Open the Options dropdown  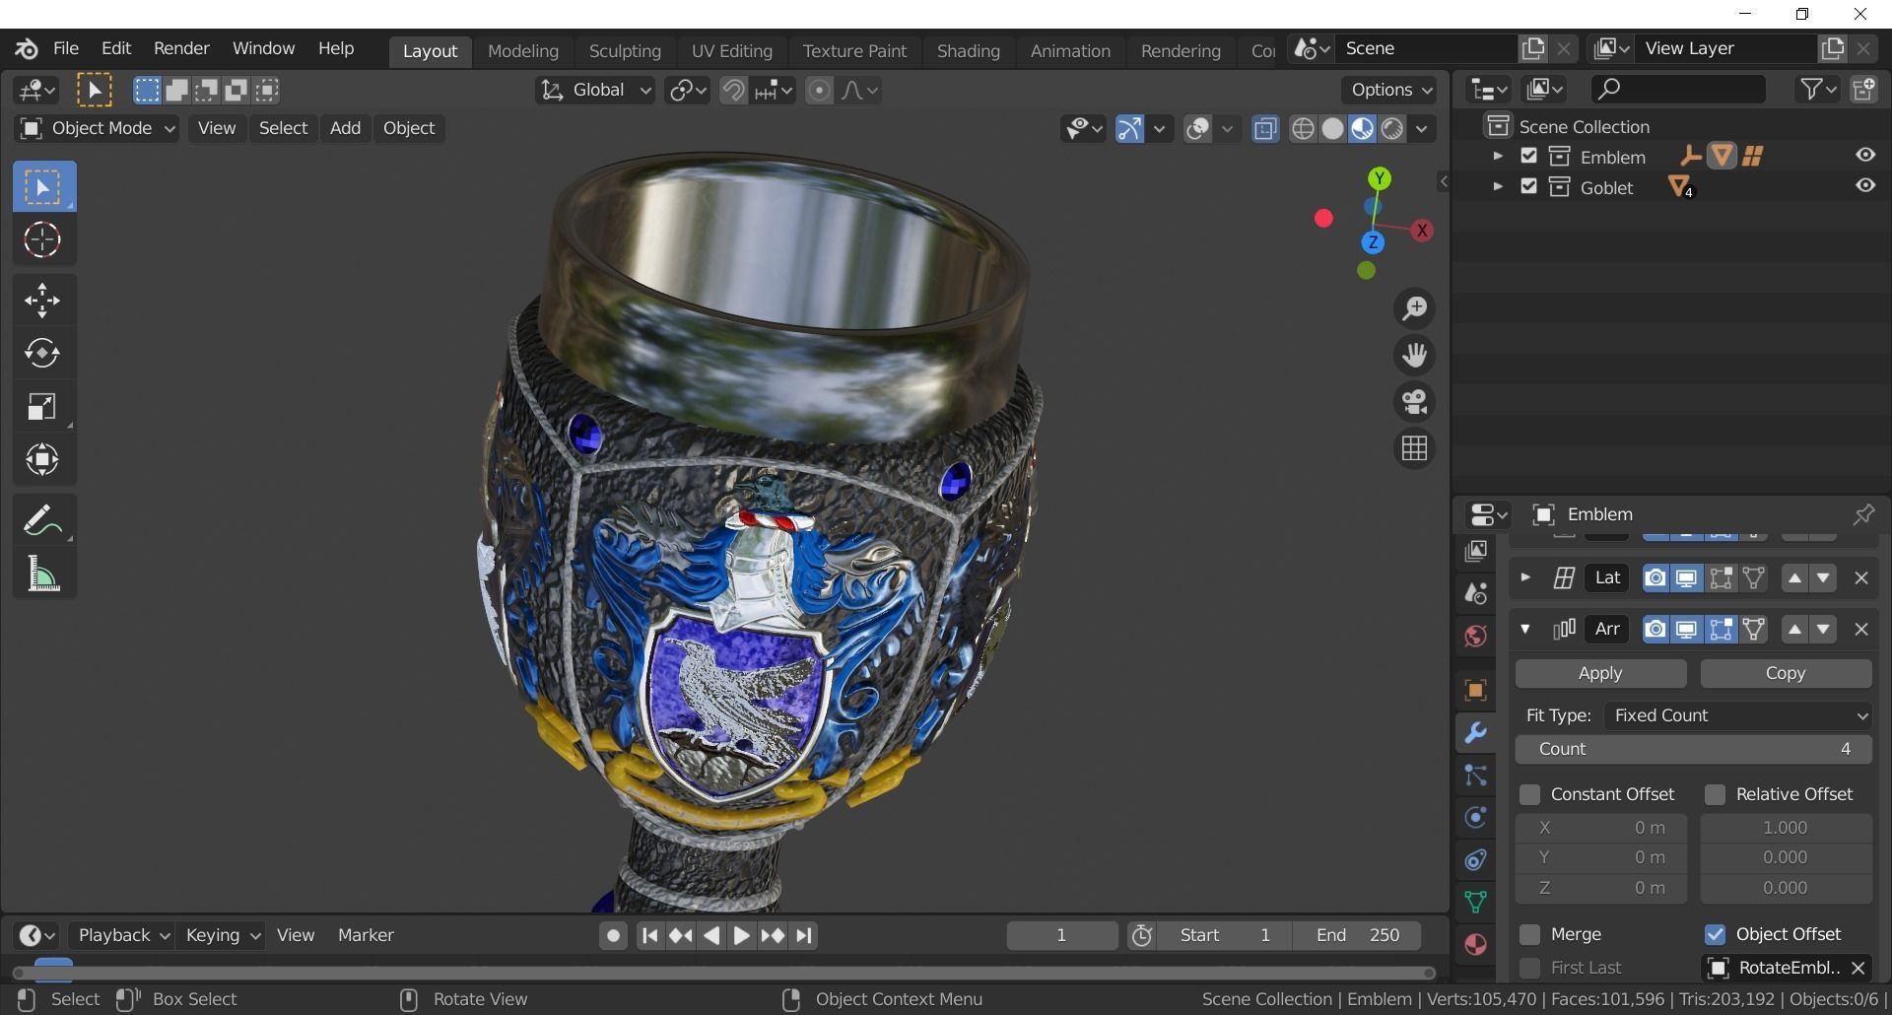pos(1388,91)
